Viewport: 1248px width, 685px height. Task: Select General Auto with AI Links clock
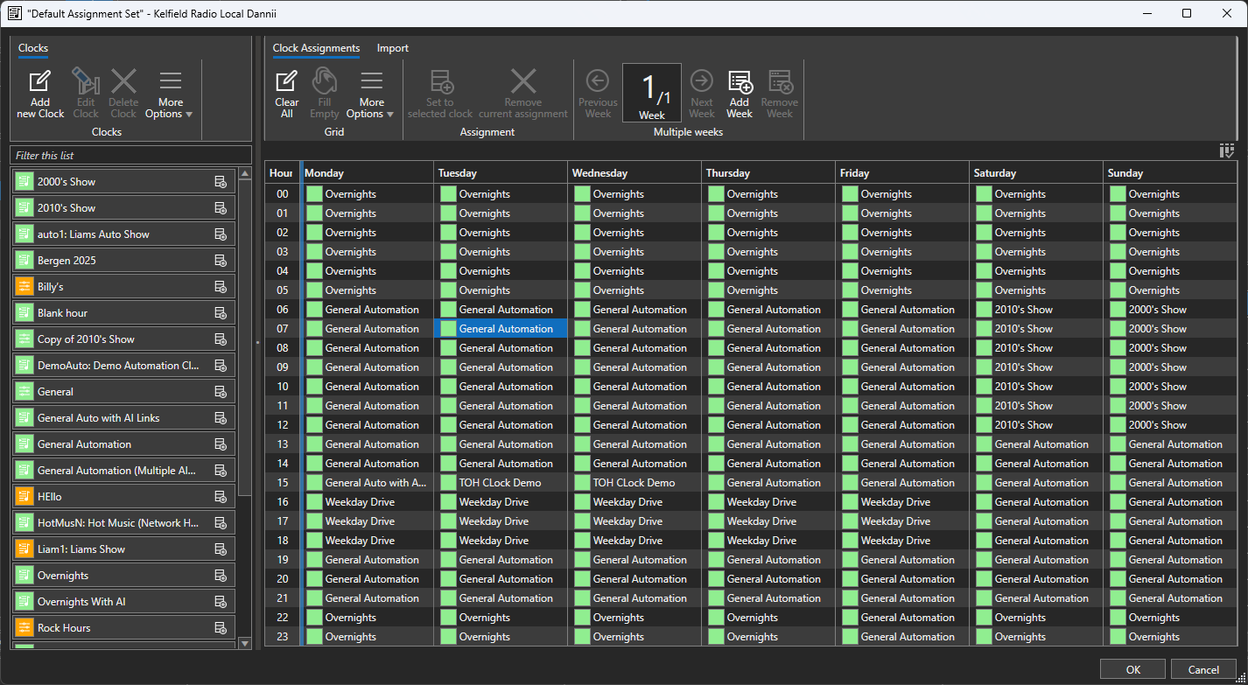[123, 418]
